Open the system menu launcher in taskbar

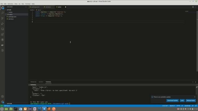pyautogui.click(x=2, y=109)
